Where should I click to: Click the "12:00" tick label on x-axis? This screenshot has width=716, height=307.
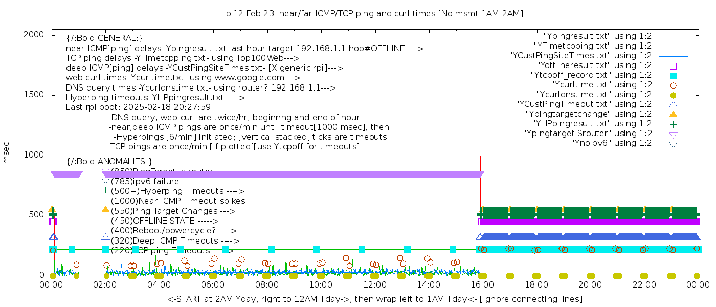click(x=374, y=285)
